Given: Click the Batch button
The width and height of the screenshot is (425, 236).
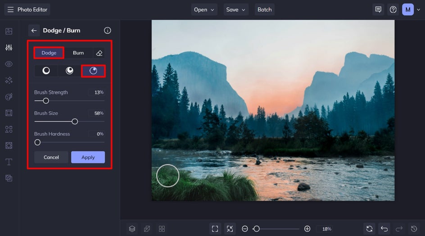Looking at the screenshot, I should pyautogui.click(x=265, y=10).
